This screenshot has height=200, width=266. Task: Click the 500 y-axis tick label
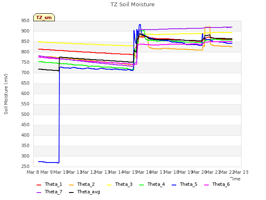[x=25, y=115]
